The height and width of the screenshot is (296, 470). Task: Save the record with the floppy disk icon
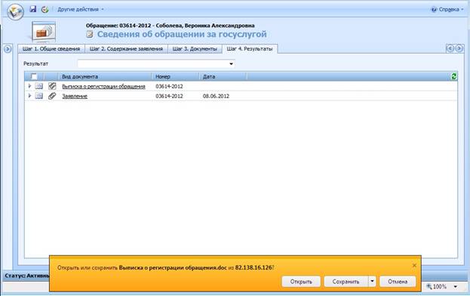tap(33, 9)
